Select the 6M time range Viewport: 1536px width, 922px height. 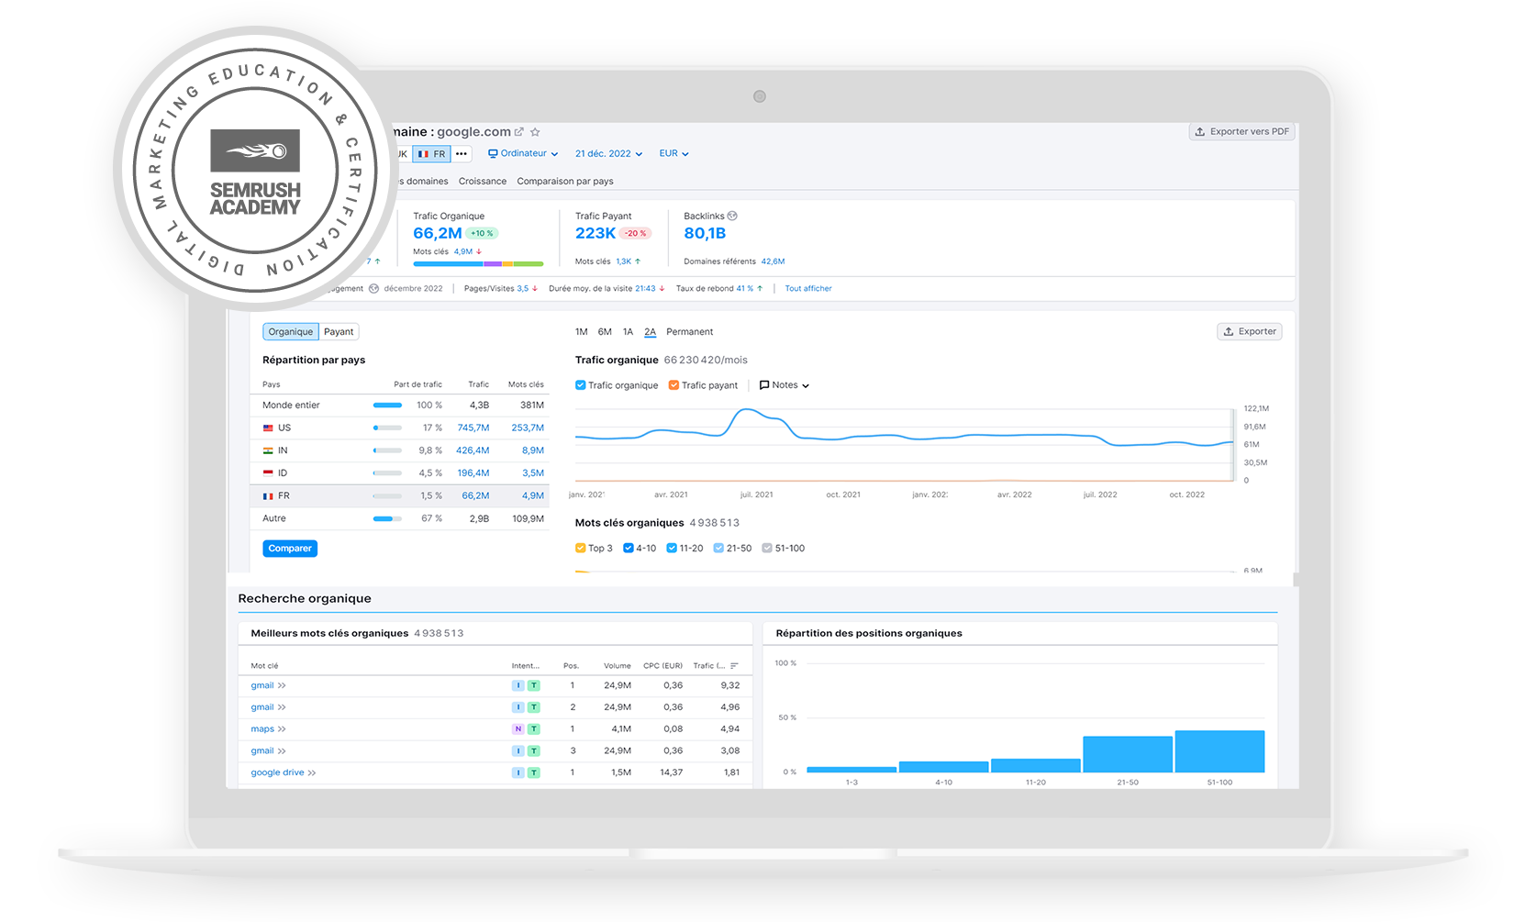tap(605, 332)
